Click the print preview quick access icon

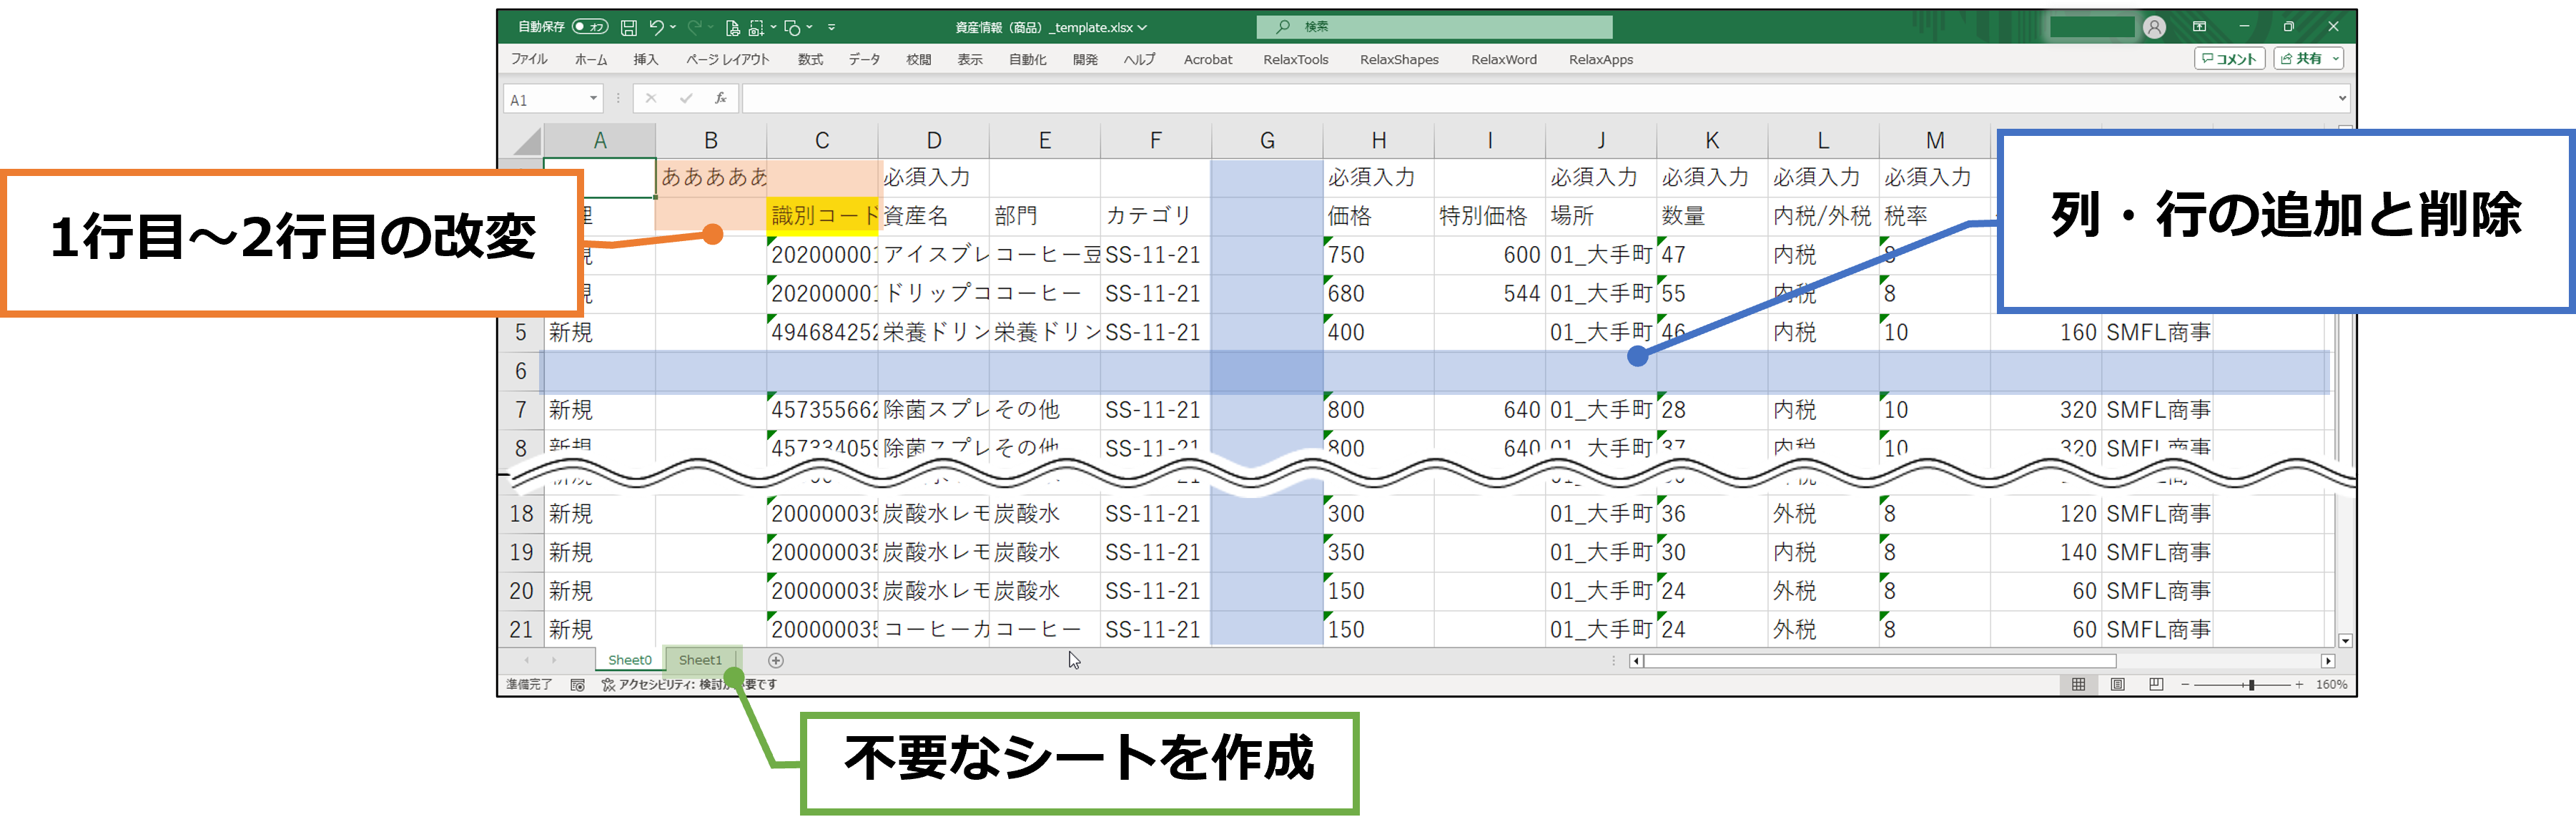[x=733, y=28]
